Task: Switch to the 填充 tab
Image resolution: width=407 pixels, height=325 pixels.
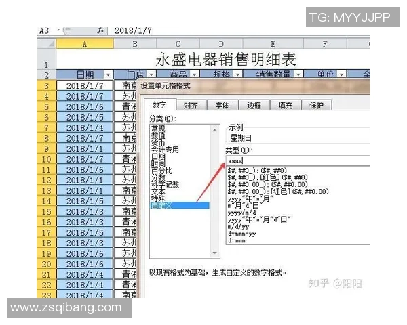Action: 286,105
